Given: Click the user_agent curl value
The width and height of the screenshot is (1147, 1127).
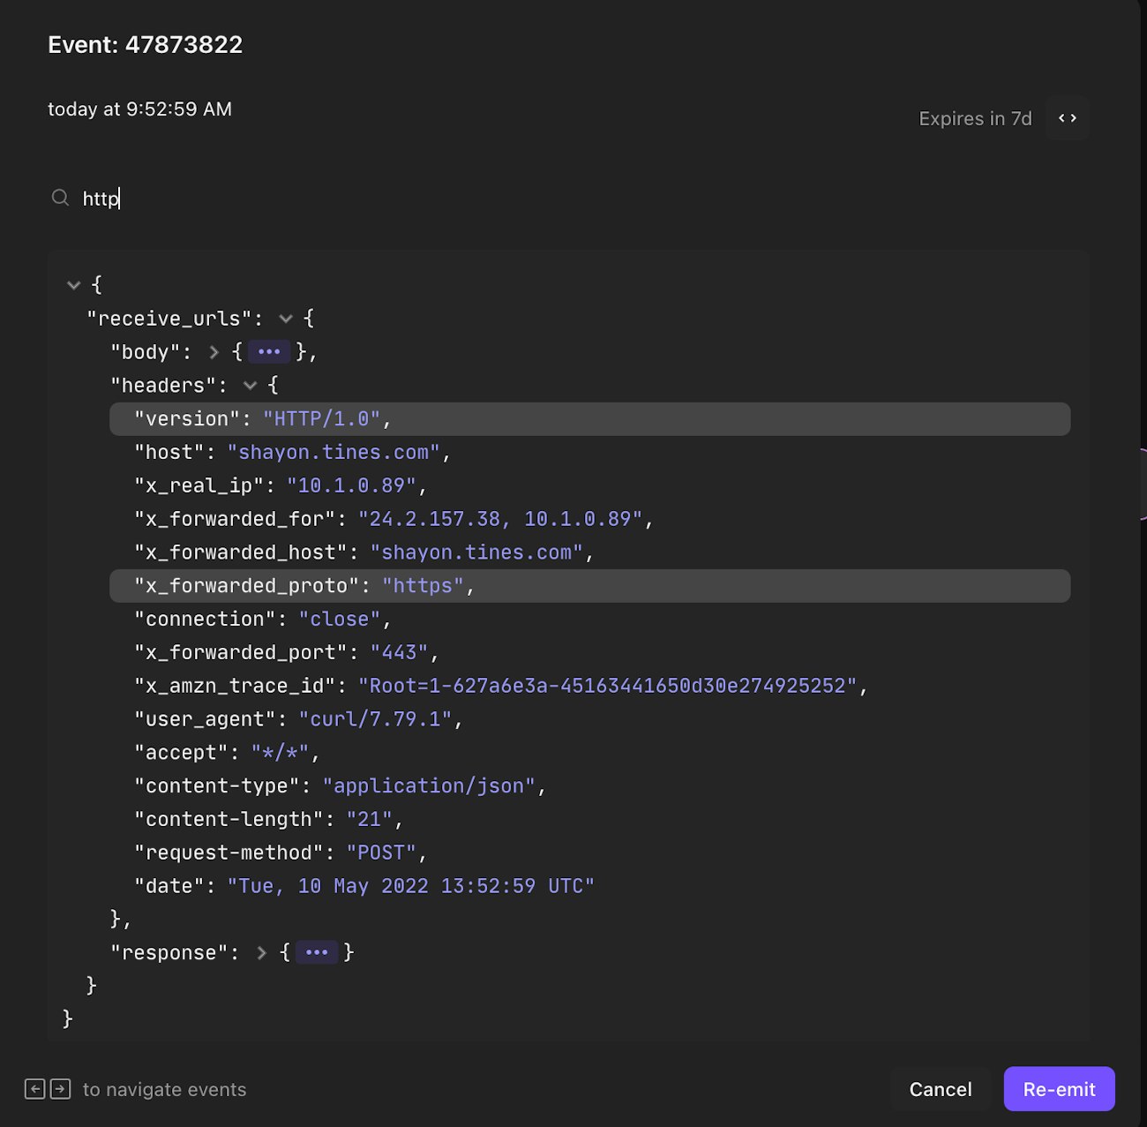Looking at the screenshot, I should 375,719.
